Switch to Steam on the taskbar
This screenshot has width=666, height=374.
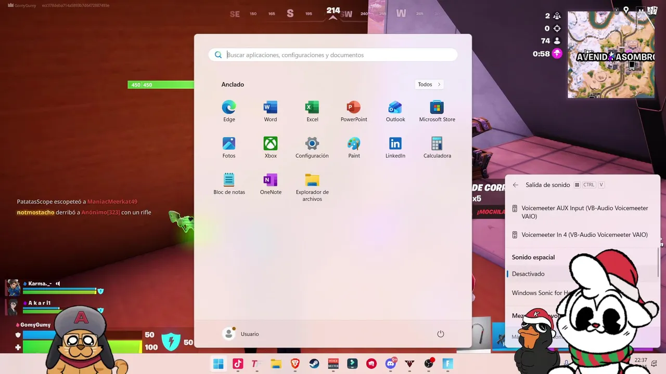[x=314, y=364]
